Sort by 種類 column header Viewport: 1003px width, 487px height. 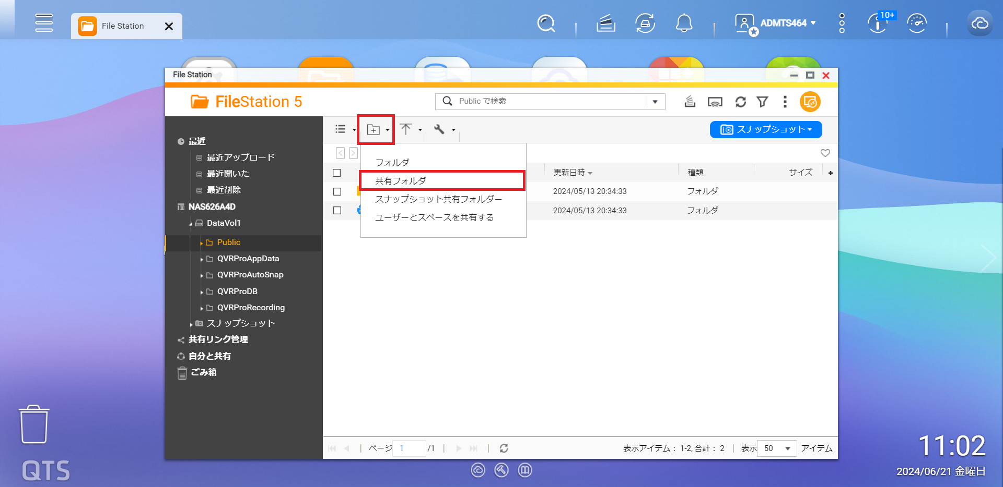click(x=695, y=173)
